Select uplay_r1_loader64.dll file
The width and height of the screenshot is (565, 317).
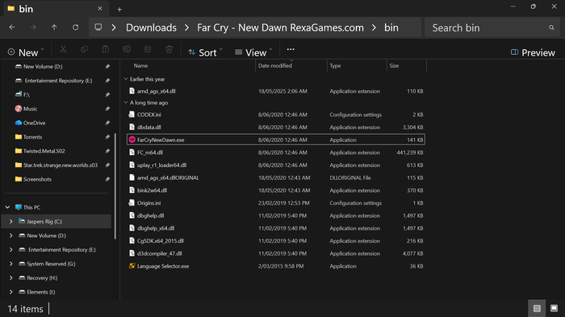pyautogui.click(x=276, y=165)
